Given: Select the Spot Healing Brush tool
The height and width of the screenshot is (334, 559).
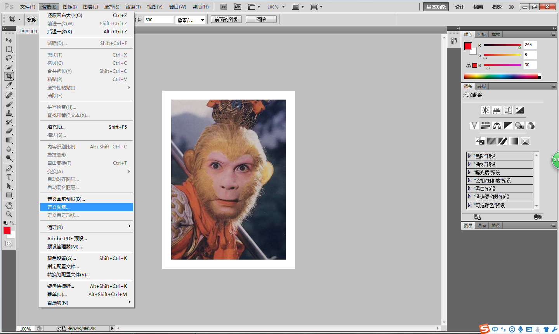Looking at the screenshot, I should tap(9, 95).
